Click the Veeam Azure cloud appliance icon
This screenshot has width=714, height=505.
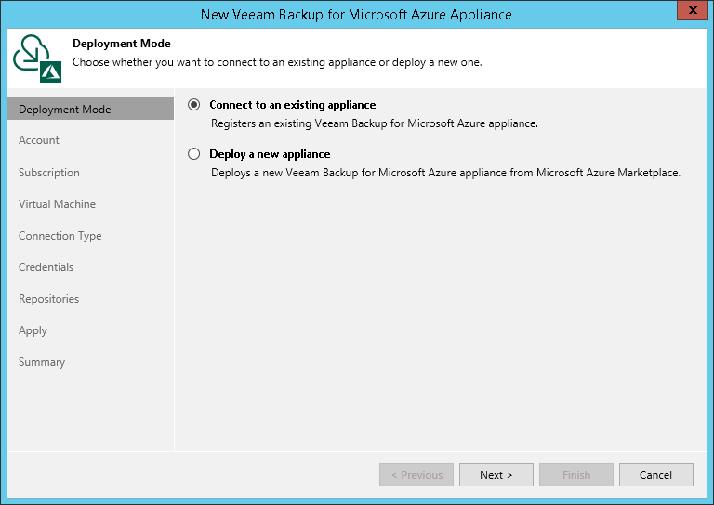point(37,58)
